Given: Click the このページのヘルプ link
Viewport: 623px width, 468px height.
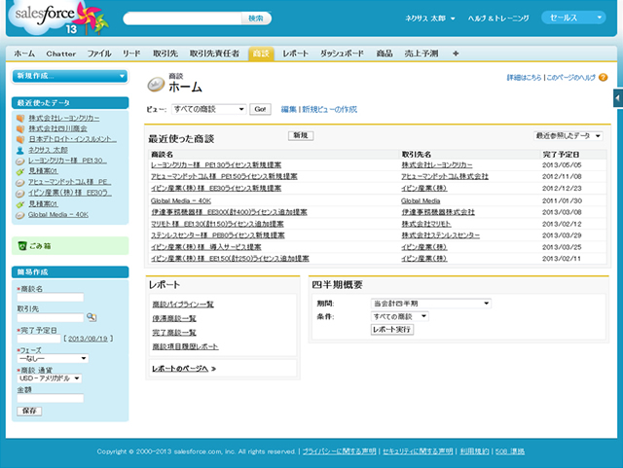Looking at the screenshot, I should point(571,78).
